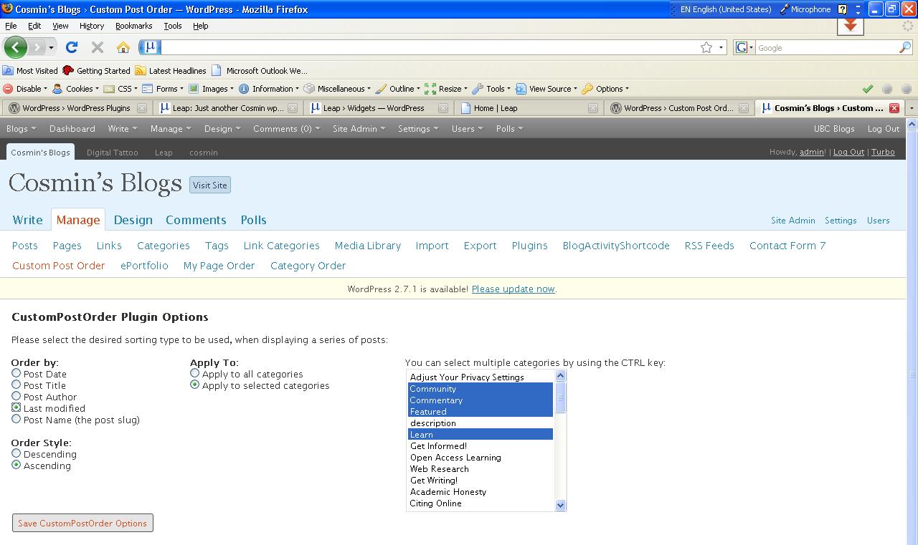Click in the Google search box

coord(826,48)
